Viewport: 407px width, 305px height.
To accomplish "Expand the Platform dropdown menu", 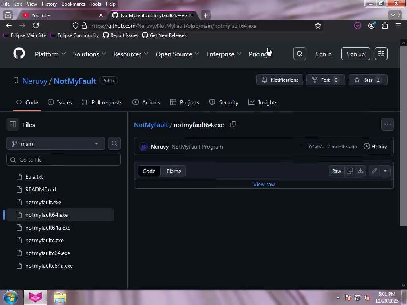I will coord(50,54).
